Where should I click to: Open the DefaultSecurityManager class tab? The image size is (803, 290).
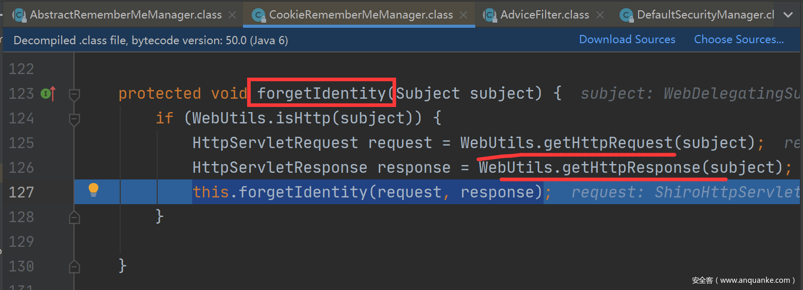[x=705, y=15]
